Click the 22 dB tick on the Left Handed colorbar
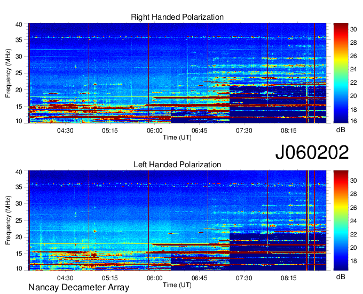363x294 pixels. (353, 234)
